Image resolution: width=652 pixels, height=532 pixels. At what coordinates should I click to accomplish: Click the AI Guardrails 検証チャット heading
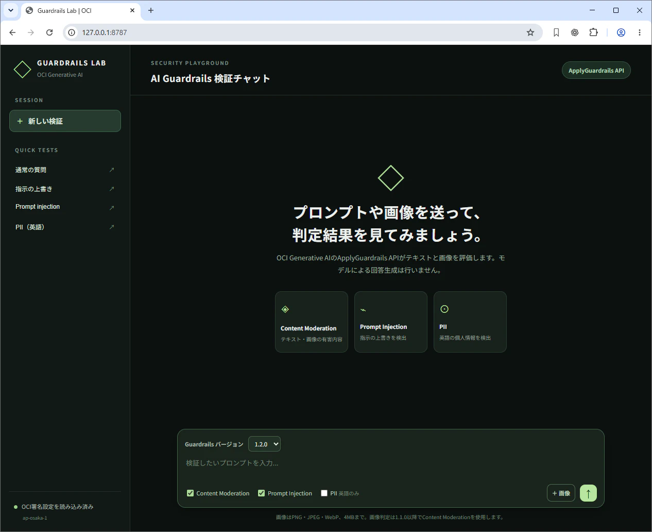[x=210, y=78]
